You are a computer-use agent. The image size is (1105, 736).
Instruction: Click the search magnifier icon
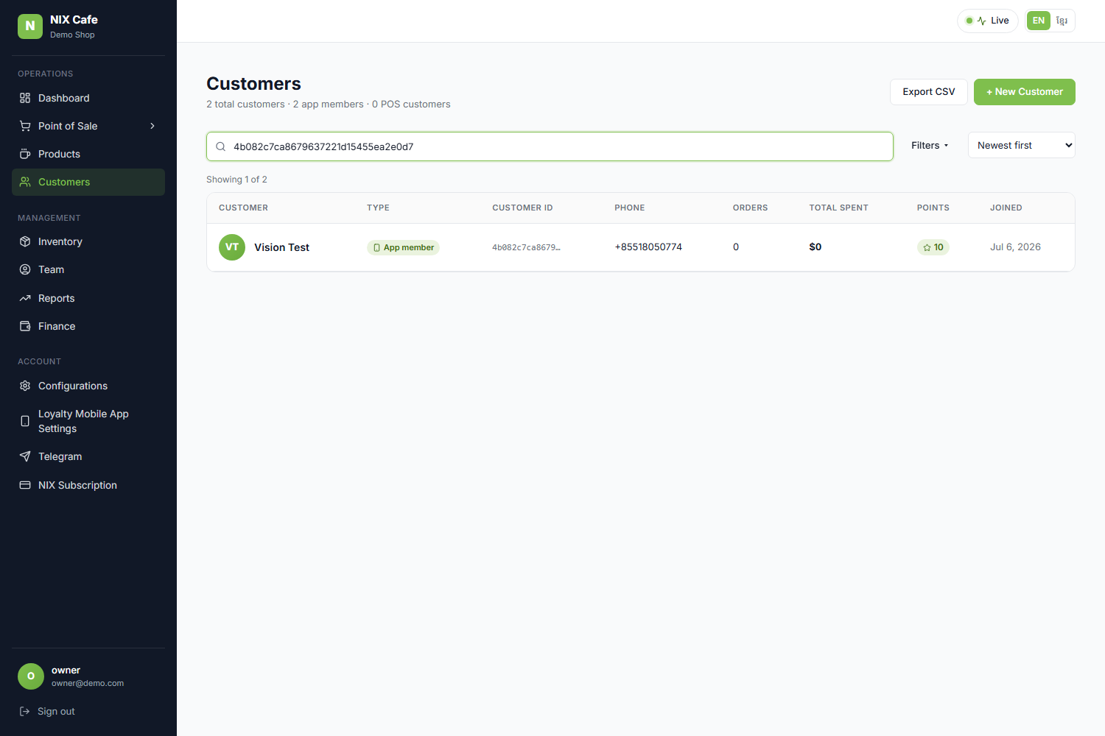click(220, 146)
